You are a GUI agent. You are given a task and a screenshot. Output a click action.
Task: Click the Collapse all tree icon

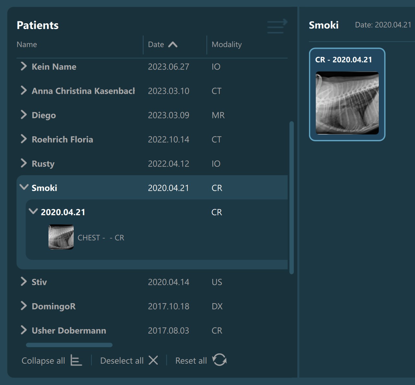coord(76,360)
